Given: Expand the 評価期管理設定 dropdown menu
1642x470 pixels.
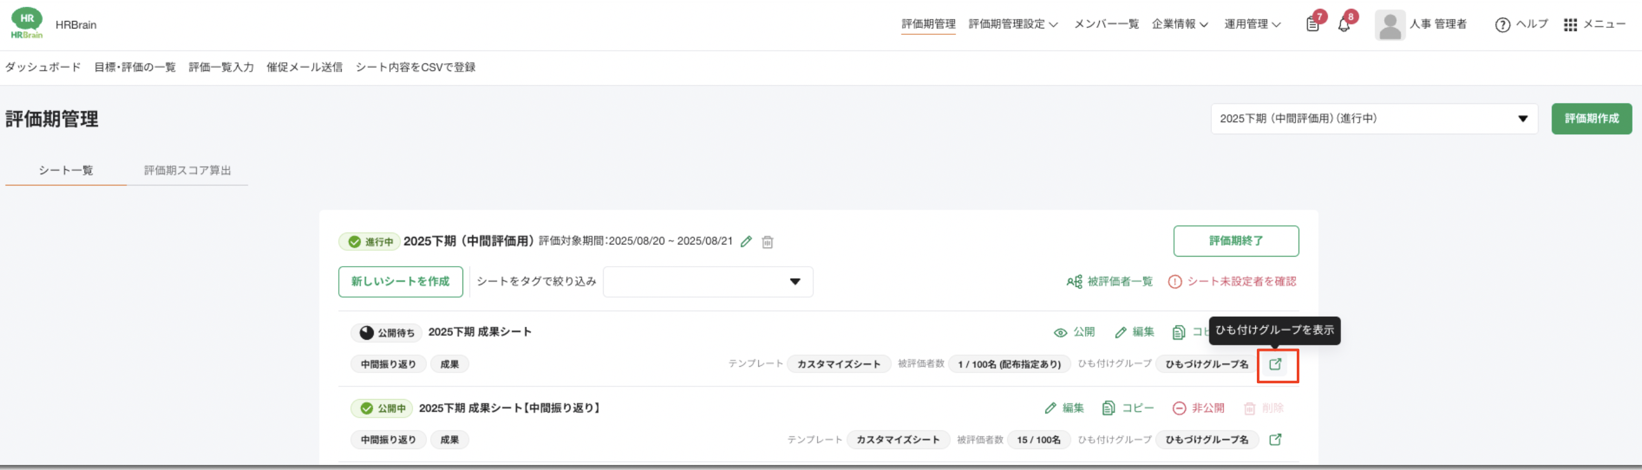Looking at the screenshot, I should [1013, 24].
